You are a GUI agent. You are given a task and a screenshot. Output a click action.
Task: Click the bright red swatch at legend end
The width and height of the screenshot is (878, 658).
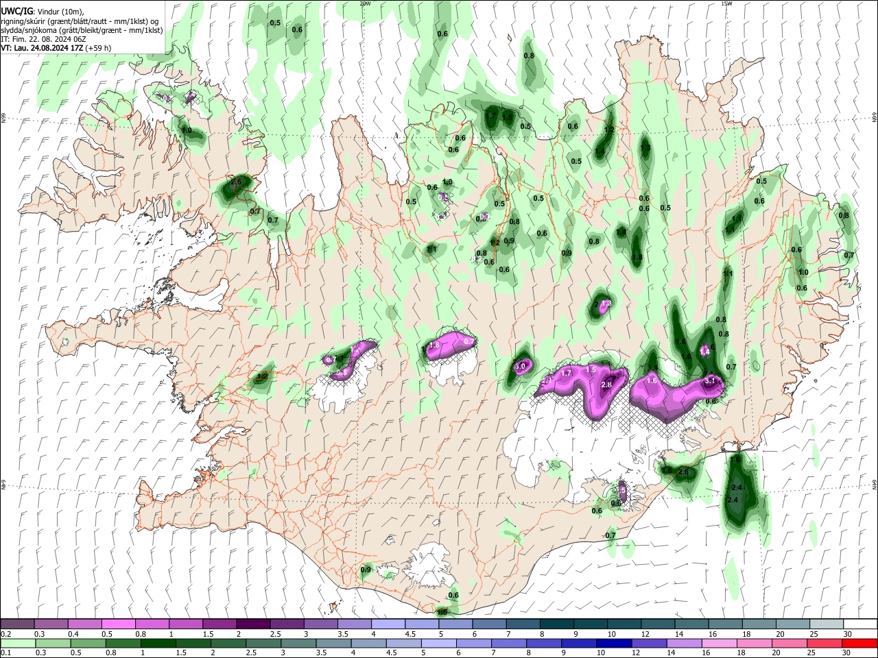click(x=860, y=643)
